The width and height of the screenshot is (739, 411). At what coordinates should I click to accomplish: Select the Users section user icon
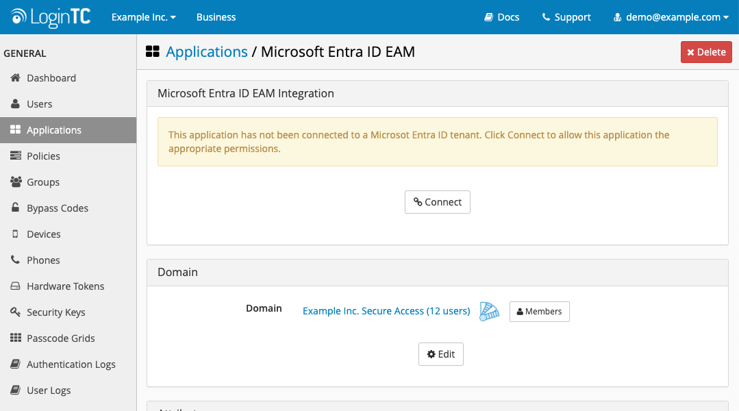(15, 103)
